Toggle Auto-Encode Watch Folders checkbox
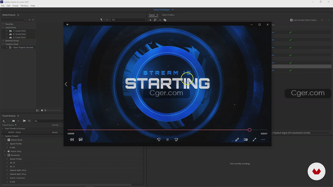333x187 pixels. pyautogui.click(x=291, y=20)
